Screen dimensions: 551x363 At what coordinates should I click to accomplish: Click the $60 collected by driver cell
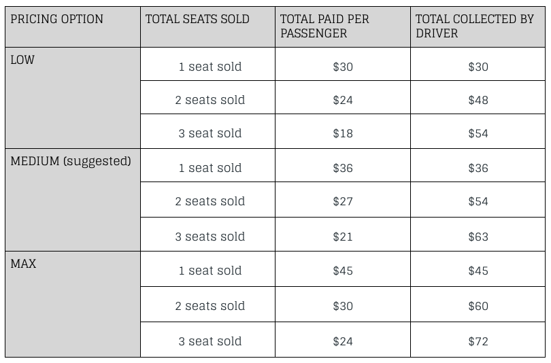pos(478,306)
